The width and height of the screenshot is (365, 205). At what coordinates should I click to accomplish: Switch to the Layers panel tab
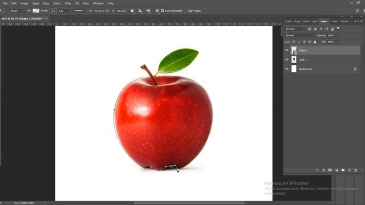tap(324, 22)
